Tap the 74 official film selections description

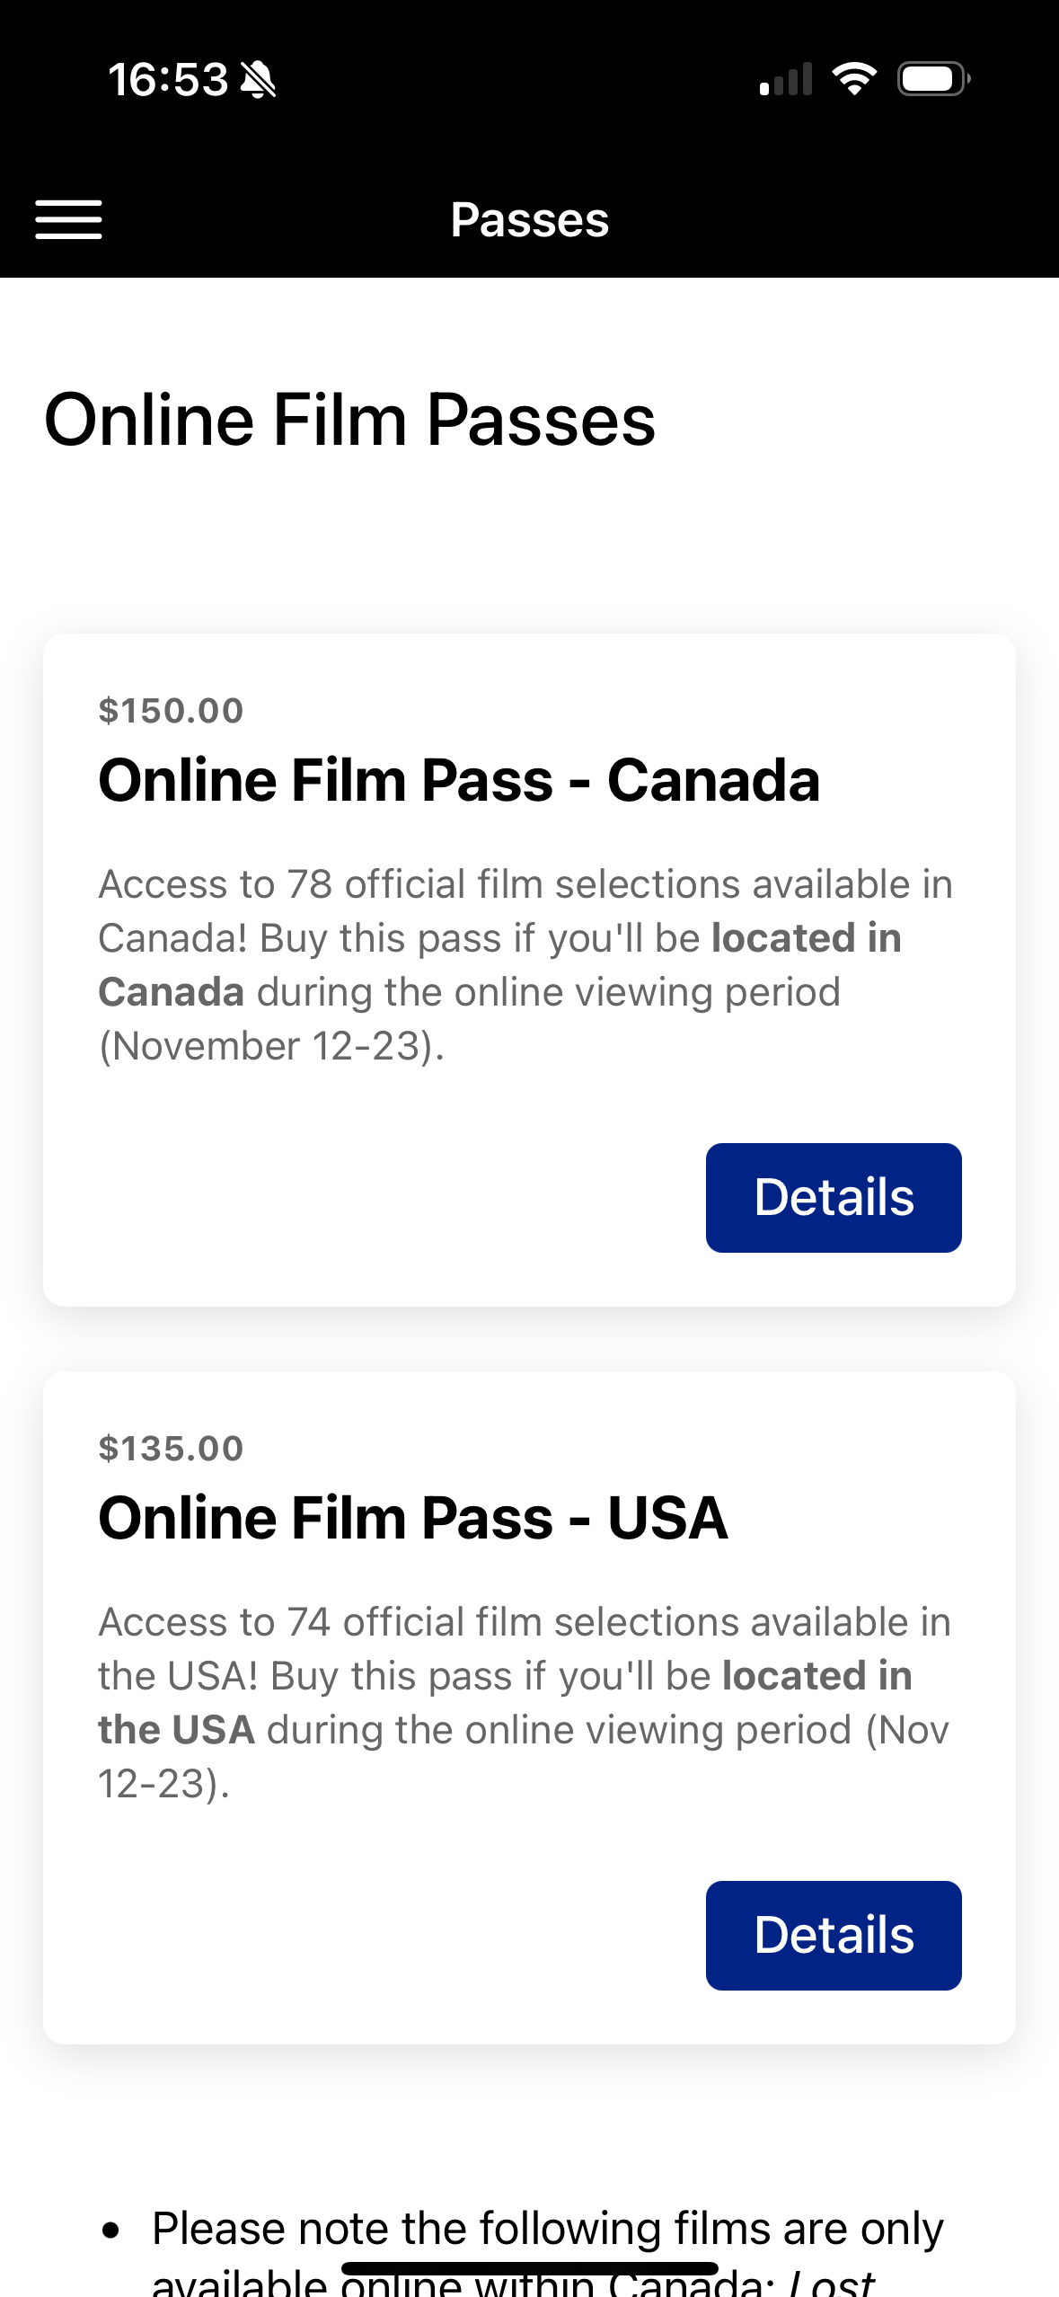click(525, 1623)
